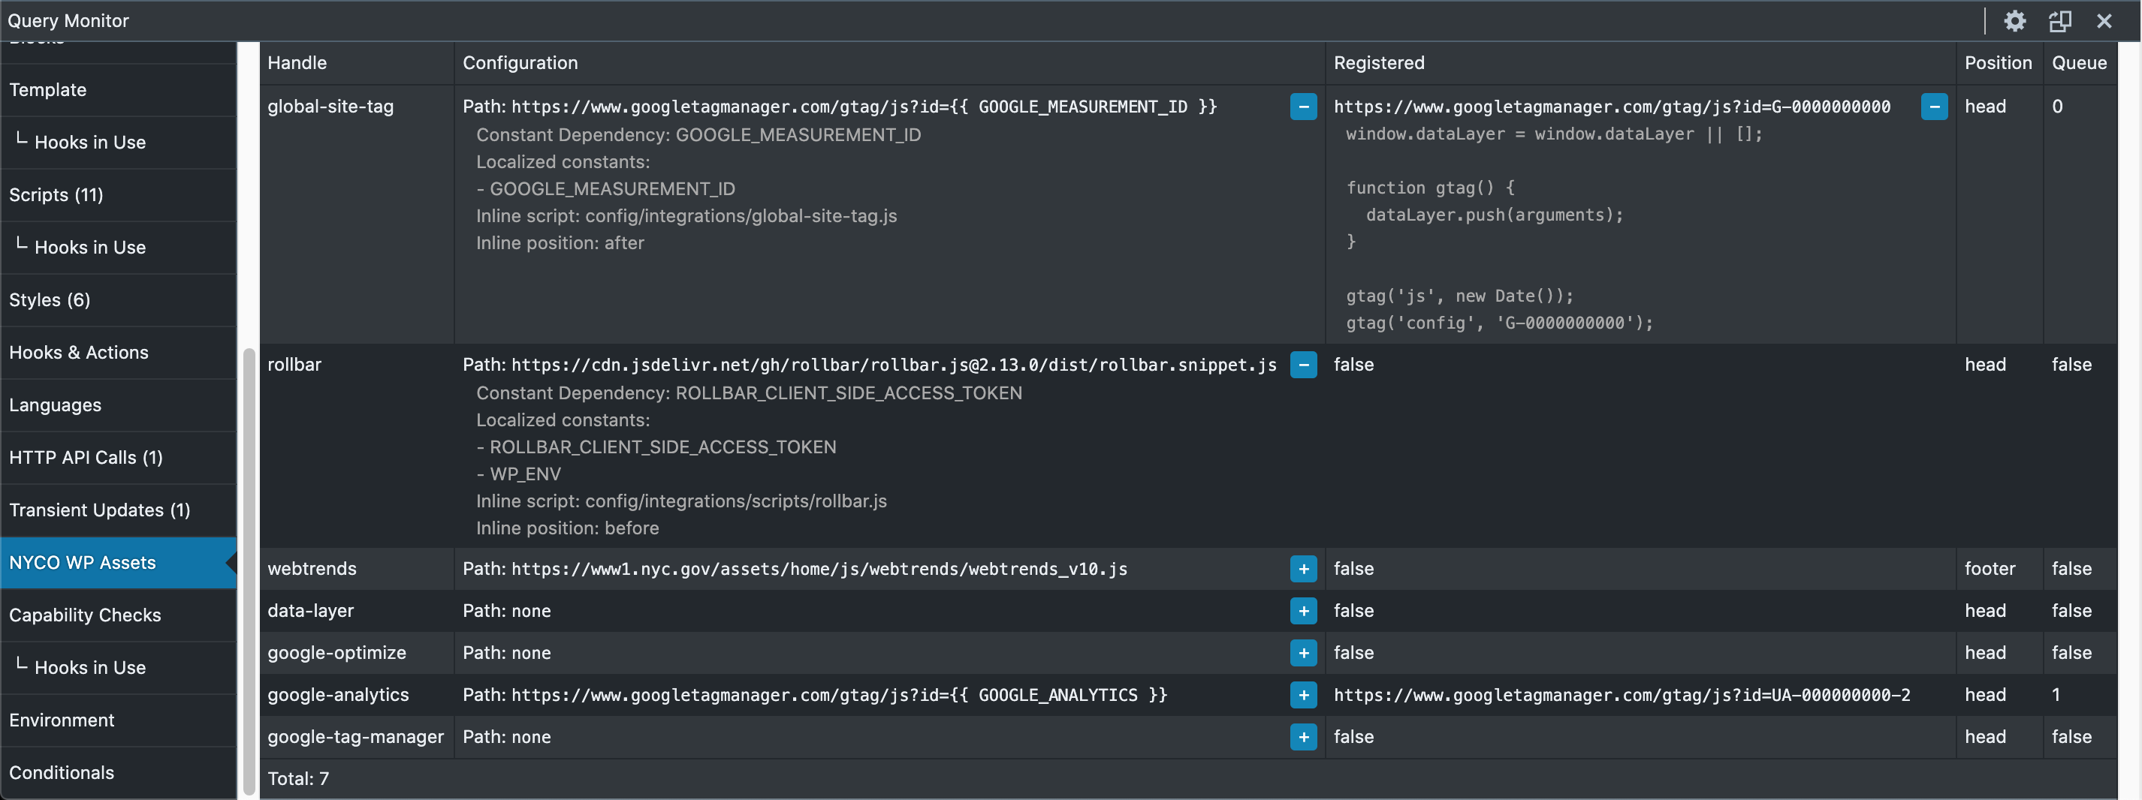Close the Query Monitor panel
The image size is (2142, 800).
2104,21
